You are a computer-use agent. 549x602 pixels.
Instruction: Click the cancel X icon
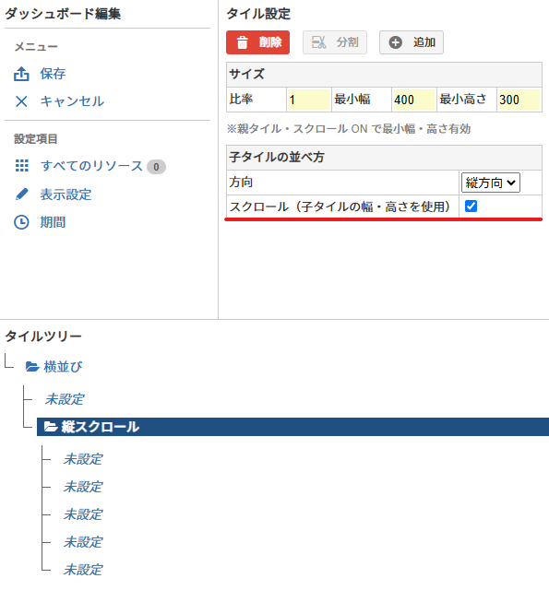[21, 101]
